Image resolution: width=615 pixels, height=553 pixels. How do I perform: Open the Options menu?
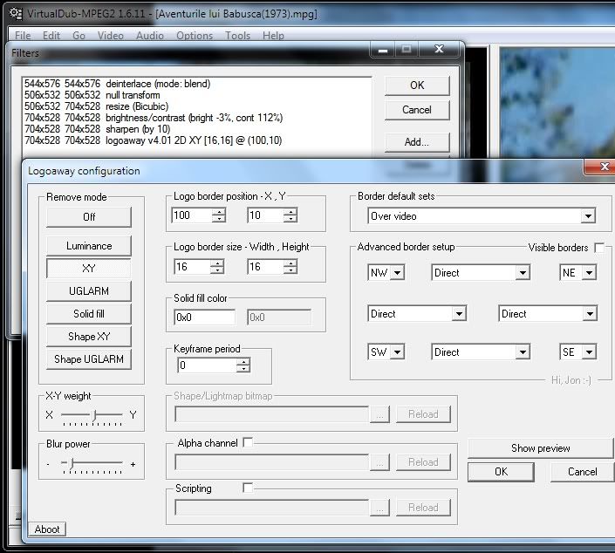pyautogui.click(x=194, y=36)
